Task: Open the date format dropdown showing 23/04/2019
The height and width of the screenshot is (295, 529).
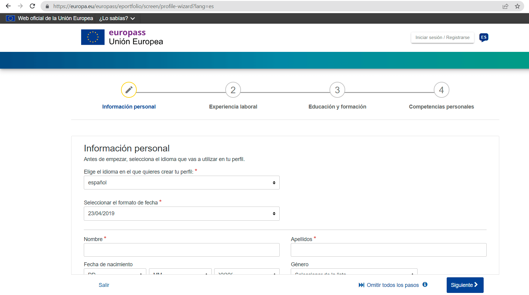Action: tap(181, 213)
